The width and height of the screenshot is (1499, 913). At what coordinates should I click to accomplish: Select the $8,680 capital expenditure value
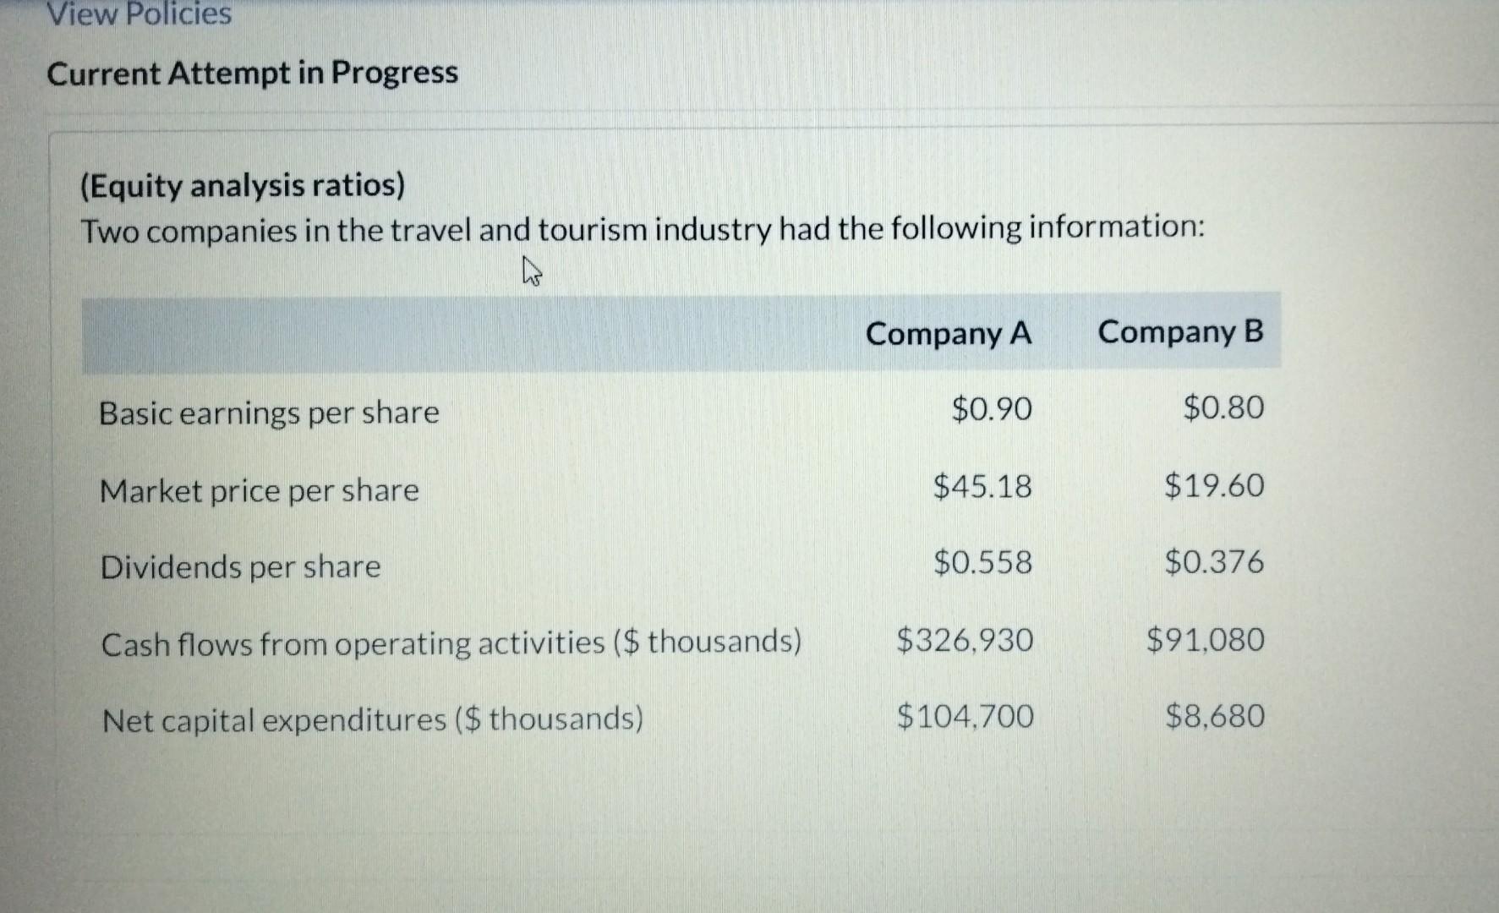[x=1215, y=715]
